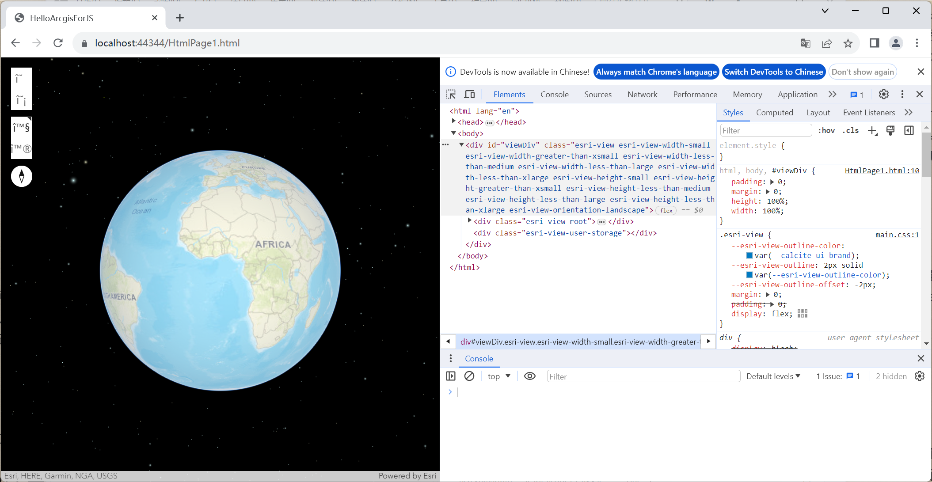Click the compass widget on the globe
932x482 pixels.
pos(21,176)
